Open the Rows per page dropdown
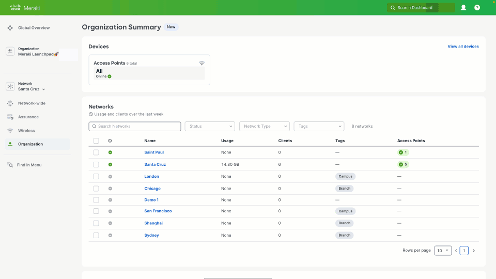The width and height of the screenshot is (496, 279). (443, 251)
